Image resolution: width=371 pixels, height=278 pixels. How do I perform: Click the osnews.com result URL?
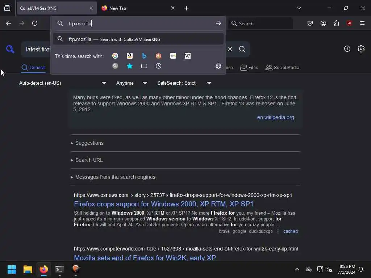183,195
